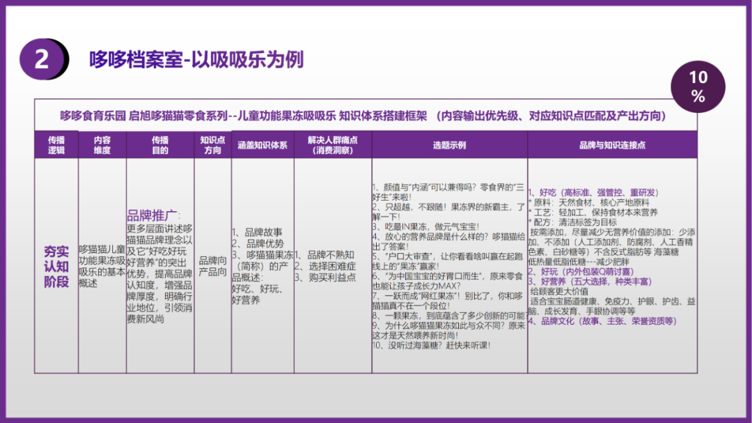Click the 夯实认知阶段 cell
The width and height of the screenshot is (752, 423).
coord(56,266)
